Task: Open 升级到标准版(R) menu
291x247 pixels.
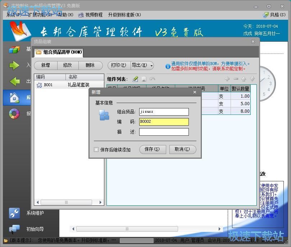Action: (x=124, y=15)
